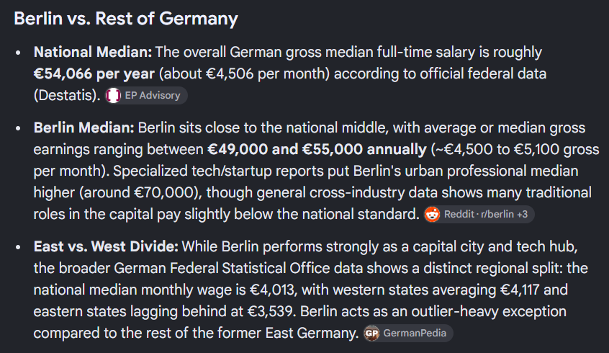This screenshot has height=353, width=609.
Task: Open the EP Advisory source label
Action: (x=153, y=95)
